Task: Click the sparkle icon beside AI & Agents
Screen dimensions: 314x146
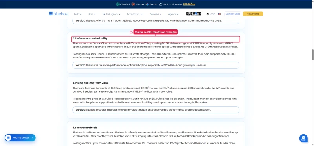Action: pos(104,14)
